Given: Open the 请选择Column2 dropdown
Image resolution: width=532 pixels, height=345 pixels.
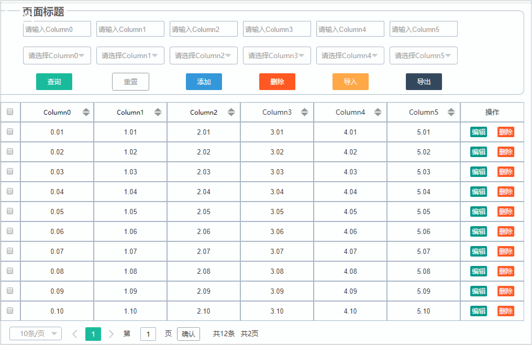Looking at the screenshot, I should pyautogui.click(x=204, y=55).
